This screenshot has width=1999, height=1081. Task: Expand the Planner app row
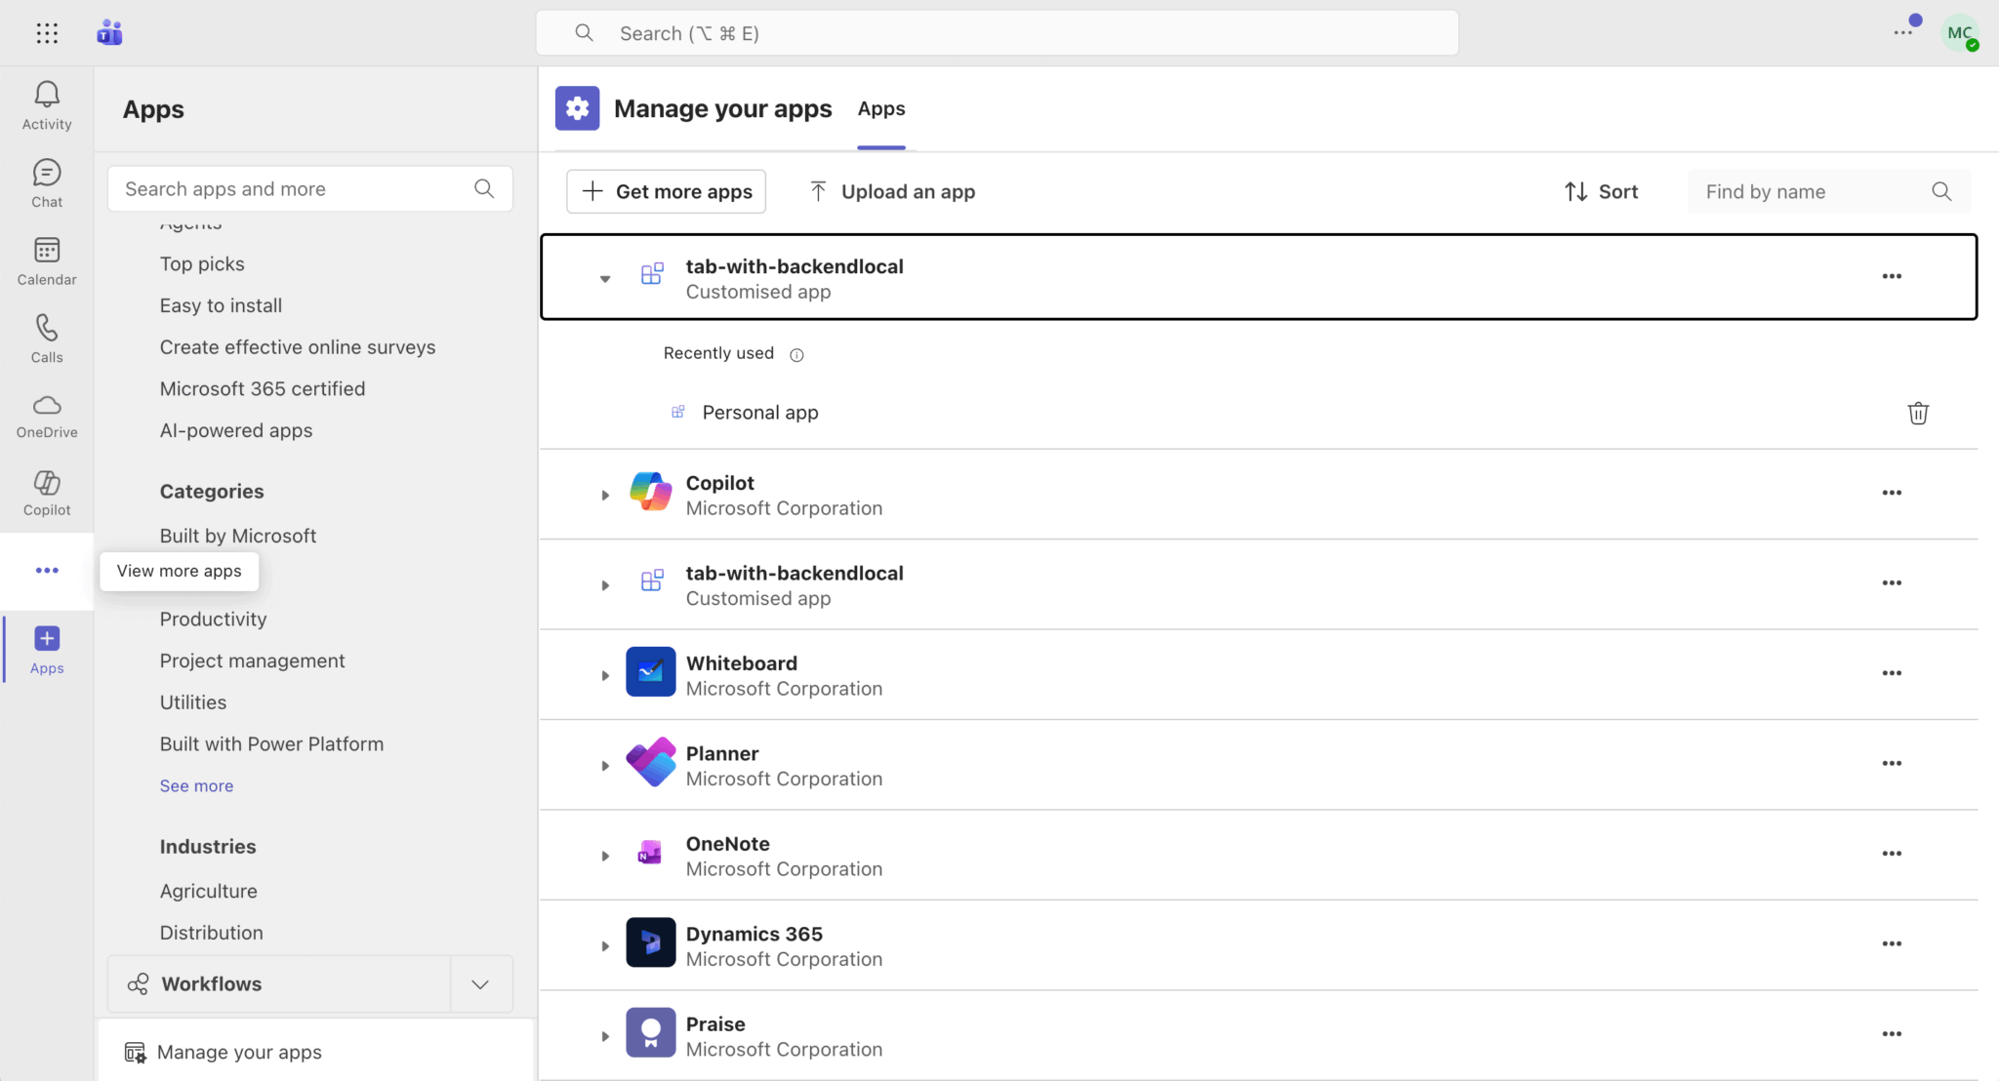[605, 766]
